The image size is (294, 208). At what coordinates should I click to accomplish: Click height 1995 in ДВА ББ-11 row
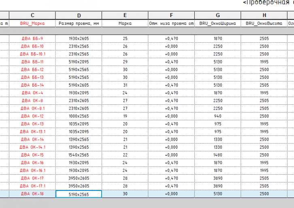pos(264,62)
